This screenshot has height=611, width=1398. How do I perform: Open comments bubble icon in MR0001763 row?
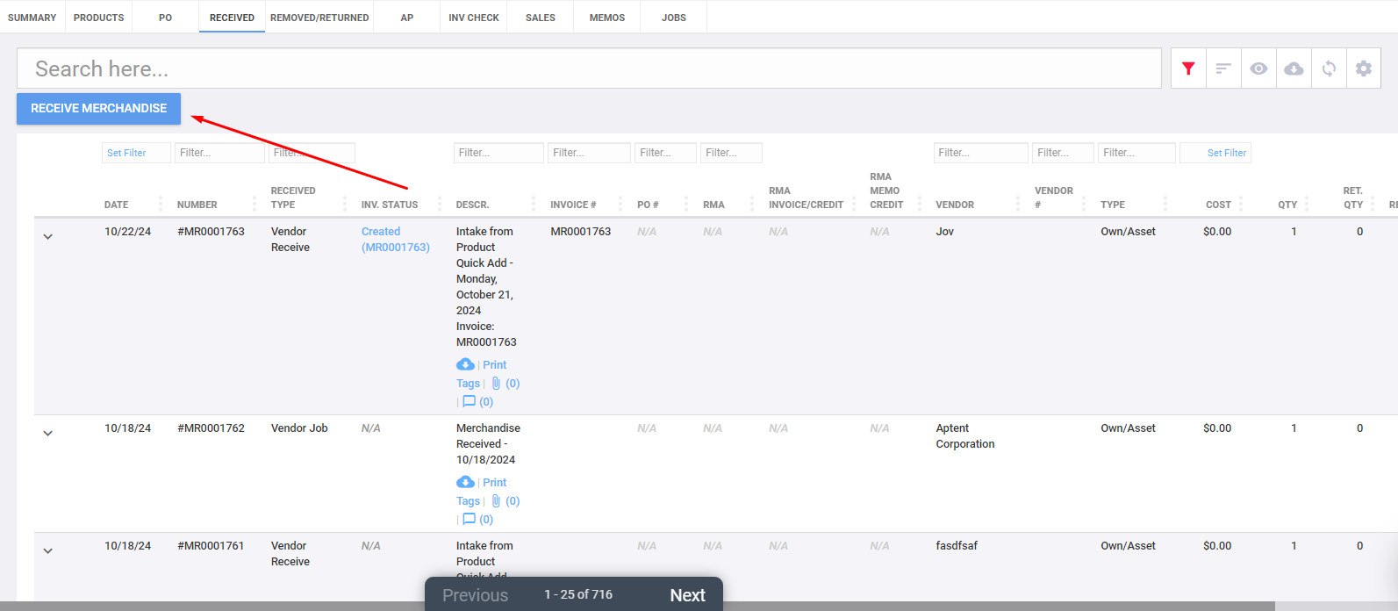(469, 401)
